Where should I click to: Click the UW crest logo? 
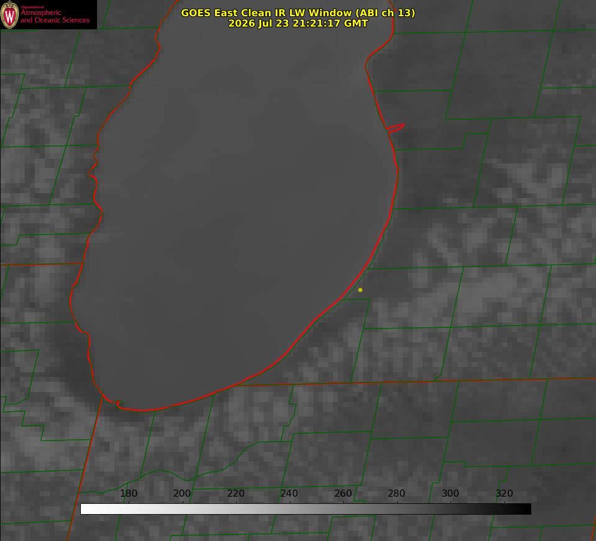(x=10, y=14)
